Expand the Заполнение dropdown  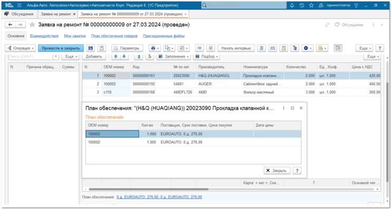point(174,56)
